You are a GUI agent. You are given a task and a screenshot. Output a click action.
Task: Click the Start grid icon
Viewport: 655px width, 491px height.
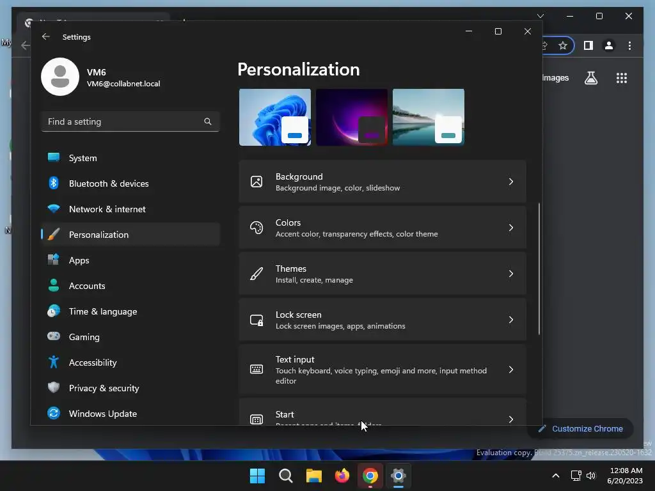click(x=256, y=419)
